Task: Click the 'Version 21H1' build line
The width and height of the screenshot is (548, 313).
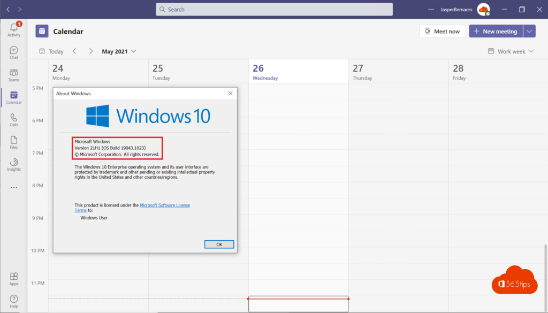Action: coord(110,148)
